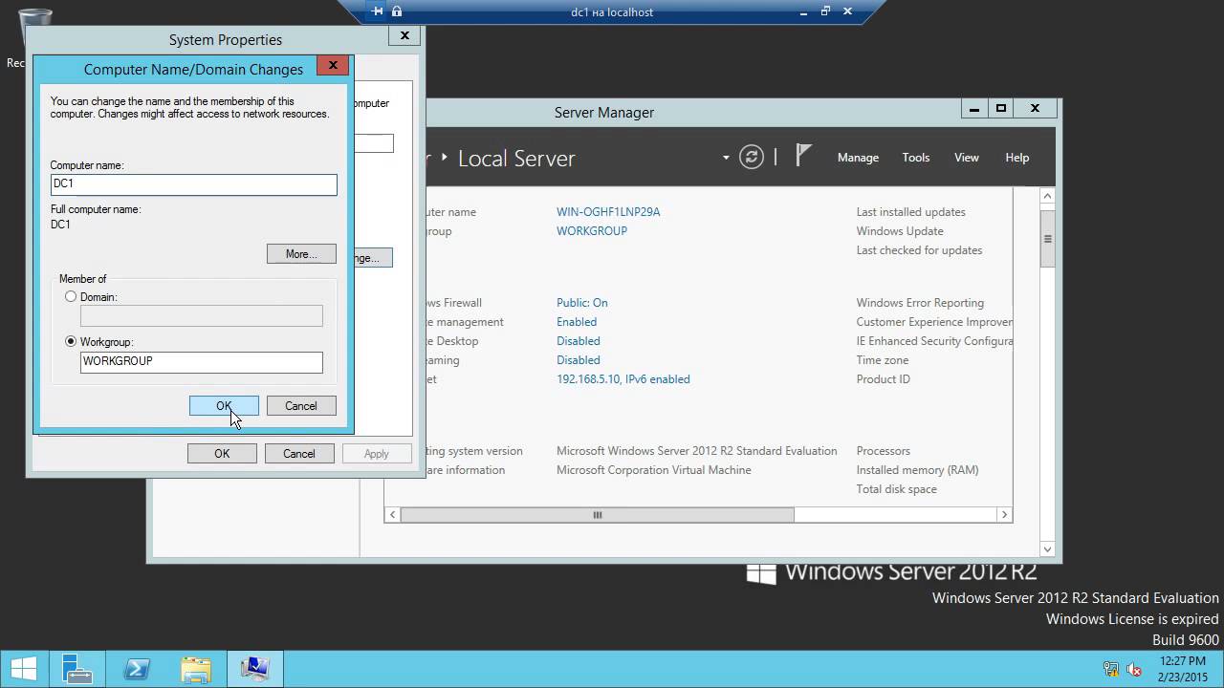Click the muted volume tray icon
Screen dimensions: 1224x688
(x=1134, y=669)
